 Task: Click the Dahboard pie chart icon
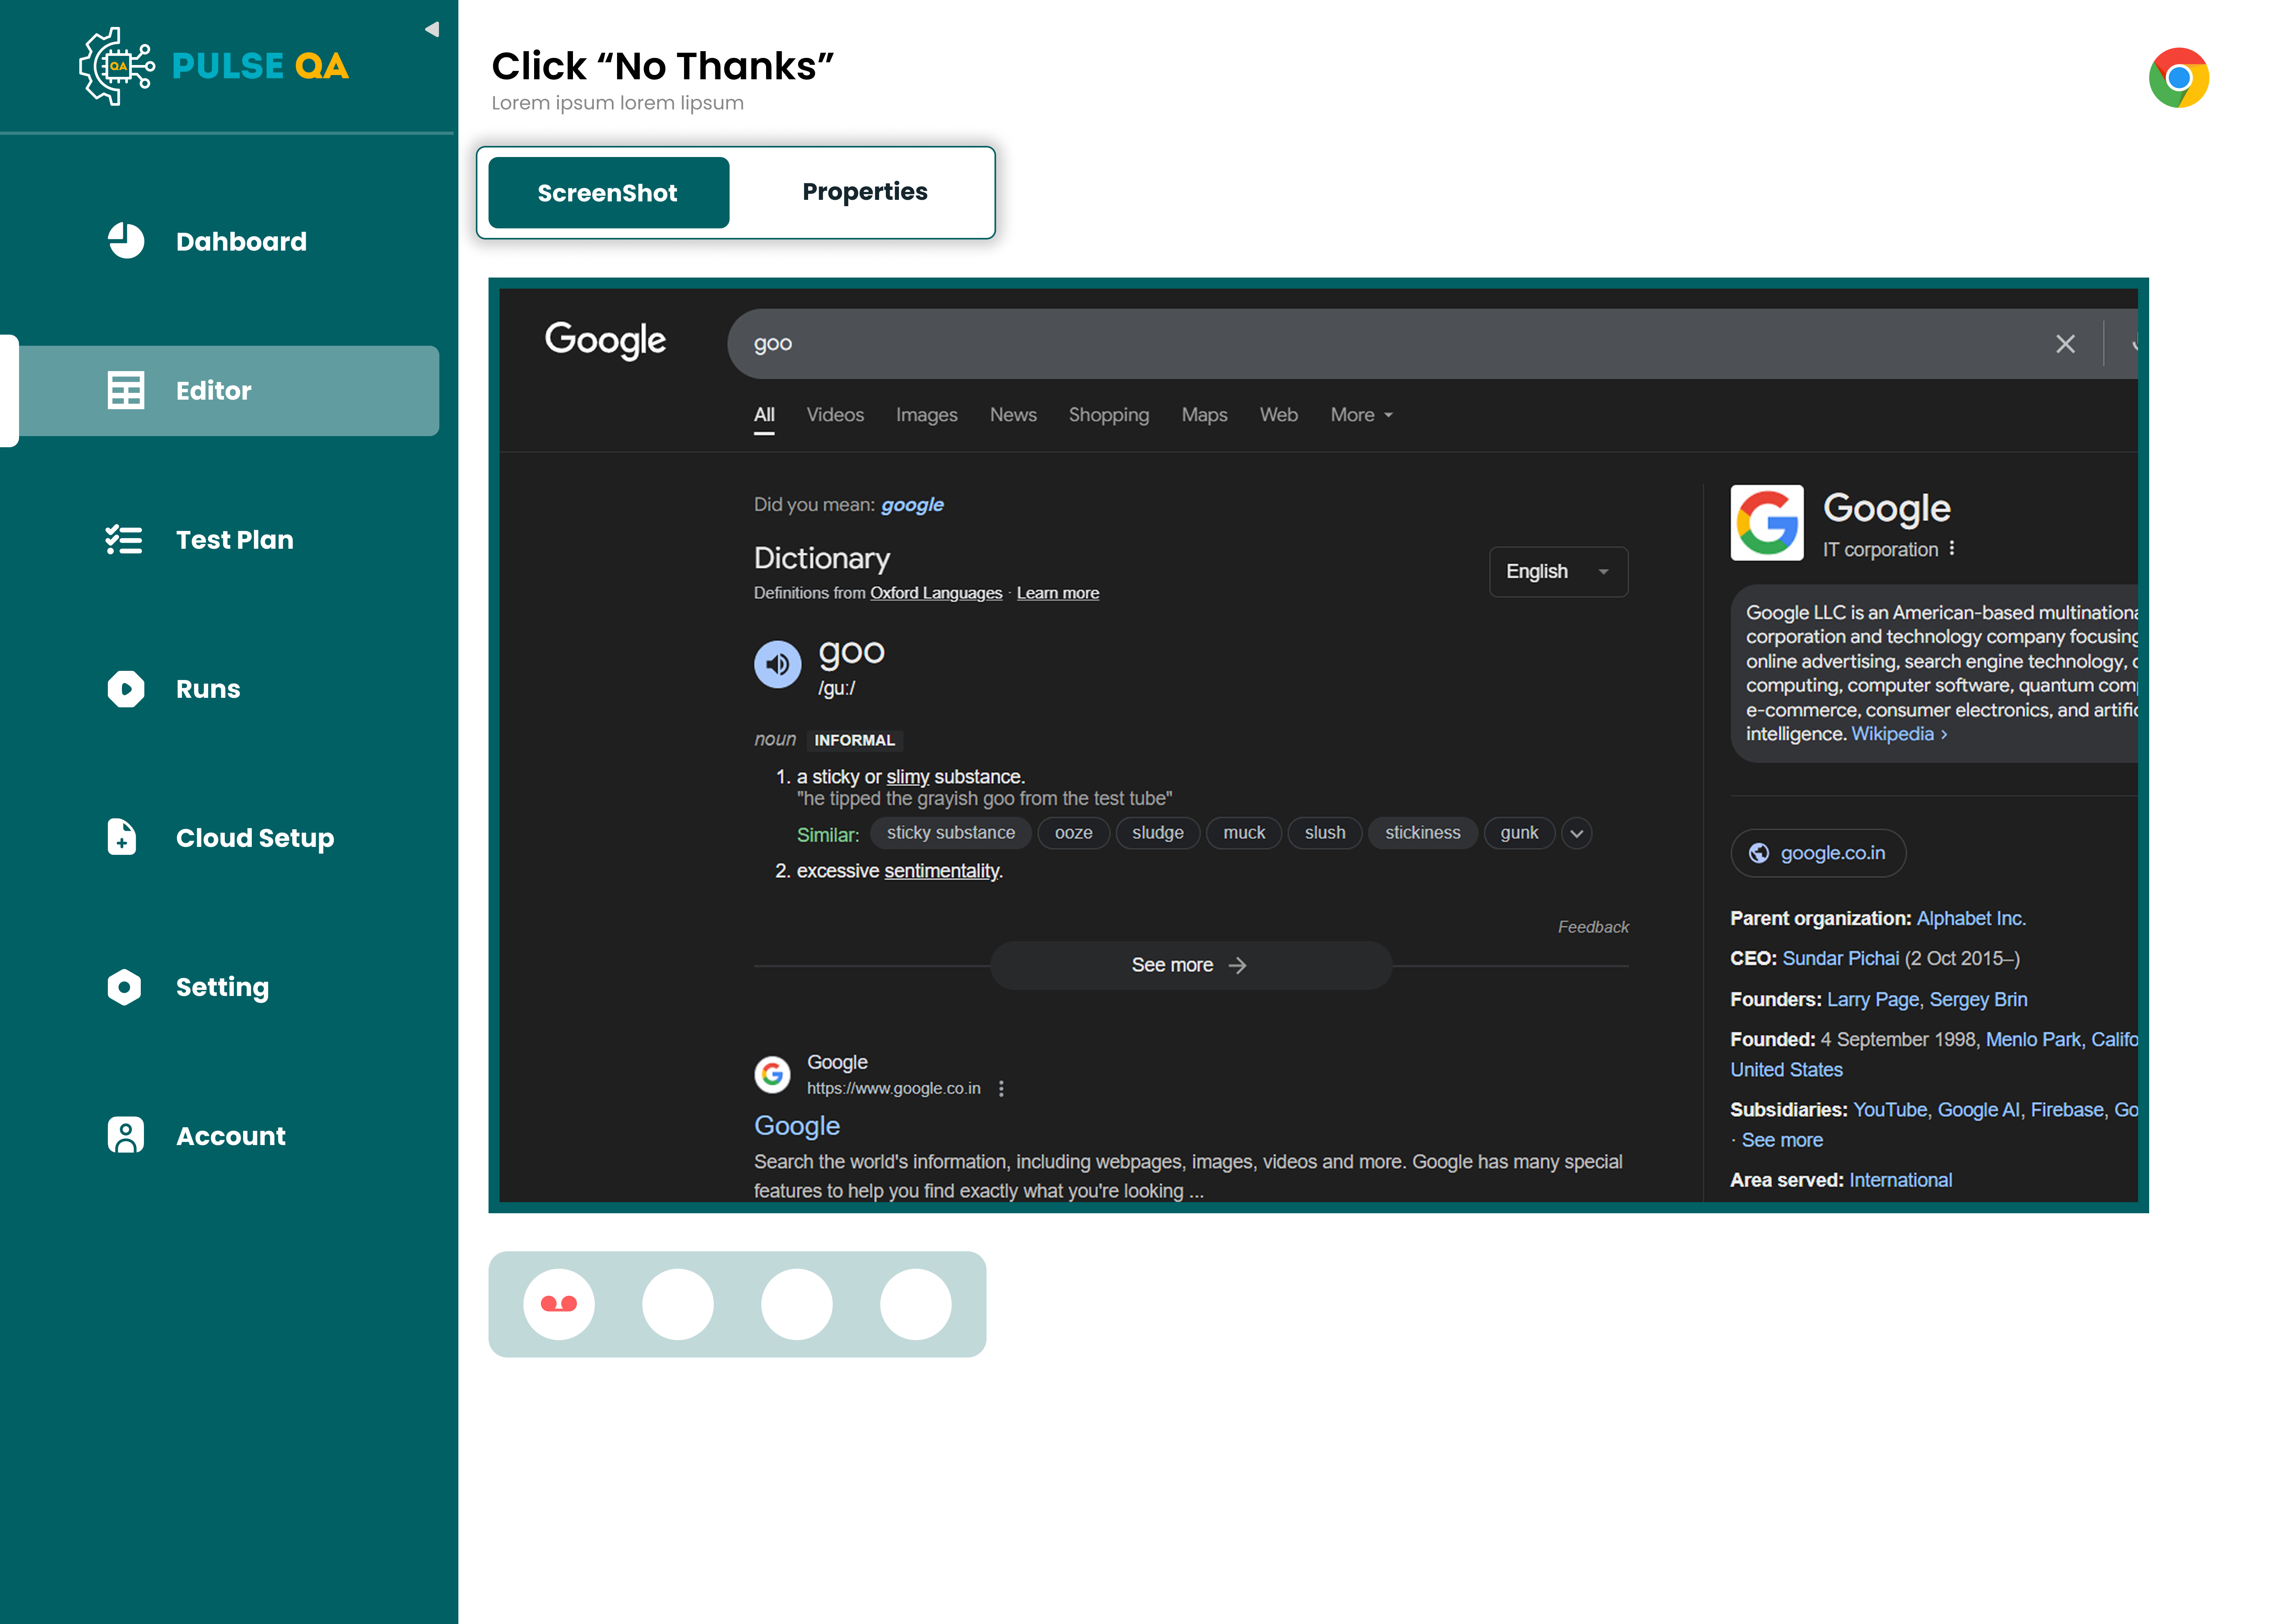click(x=126, y=241)
